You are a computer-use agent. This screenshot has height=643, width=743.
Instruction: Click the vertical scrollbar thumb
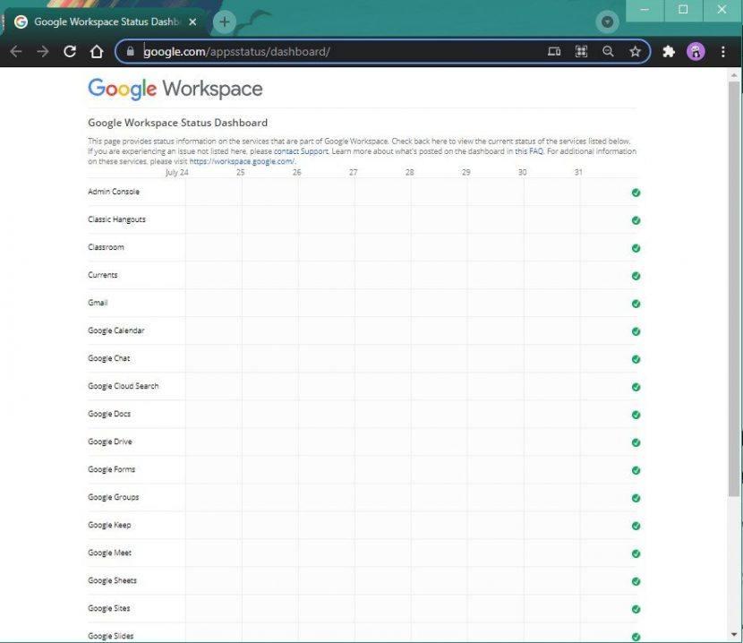tap(734, 289)
